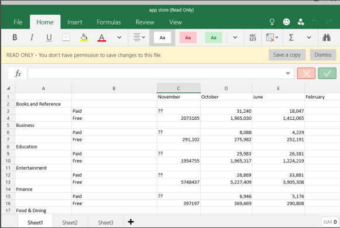Expand the font formatting options chevron
The image size is (340, 228).
[x=119, y=37]
